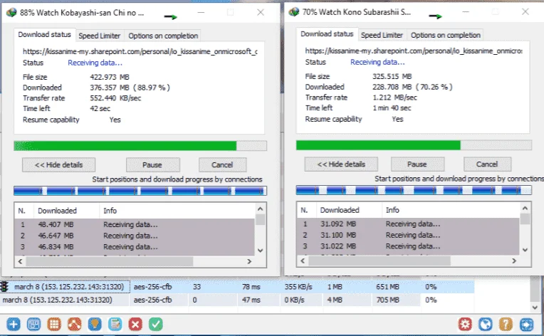Click the blue exit arrow icon at bottom right
The width and height of the screenshot is (544, 336).
[526, 325]
